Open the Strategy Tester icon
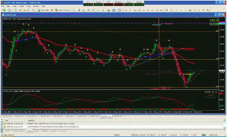The width and height of the screenshot is (227, 137). [33, 10]
